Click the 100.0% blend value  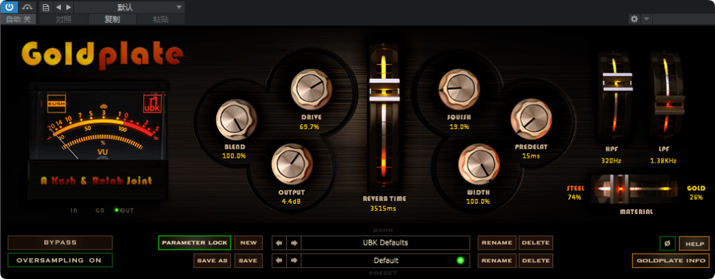(235, 156)
